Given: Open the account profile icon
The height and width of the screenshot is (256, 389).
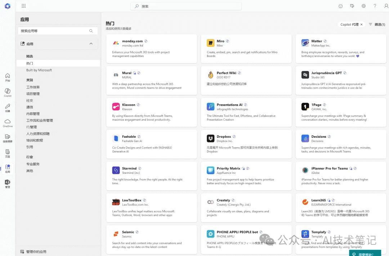Looking at the screenshot, I should (386, 6).
